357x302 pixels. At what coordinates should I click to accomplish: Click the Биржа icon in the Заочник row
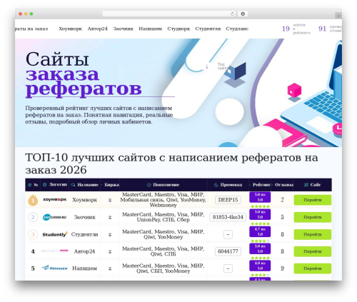tap(110, 217)
